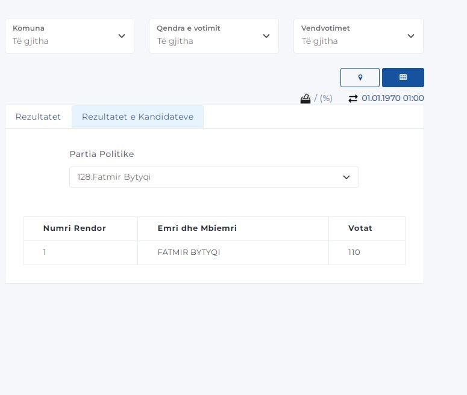Click the ballot box icon
Viewport: 467px width, 395px height.
pyautogui.click(x=306, y=98)
